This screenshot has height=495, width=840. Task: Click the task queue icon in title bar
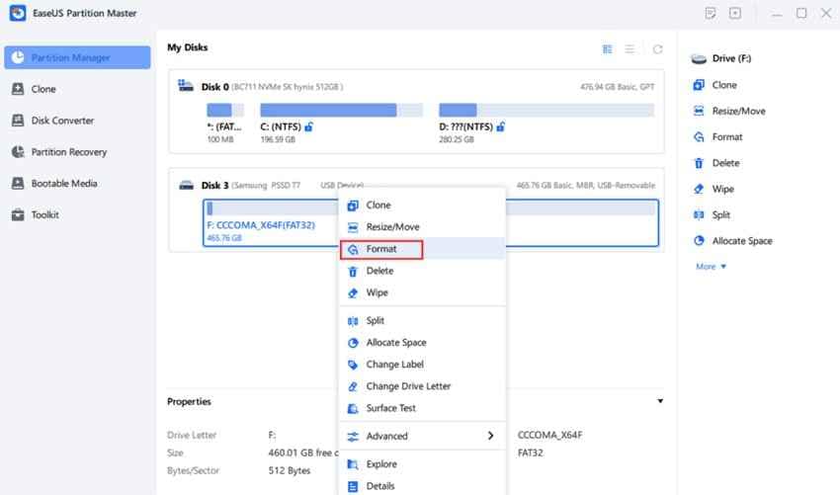pyautogui.click(x=735, y=13)
